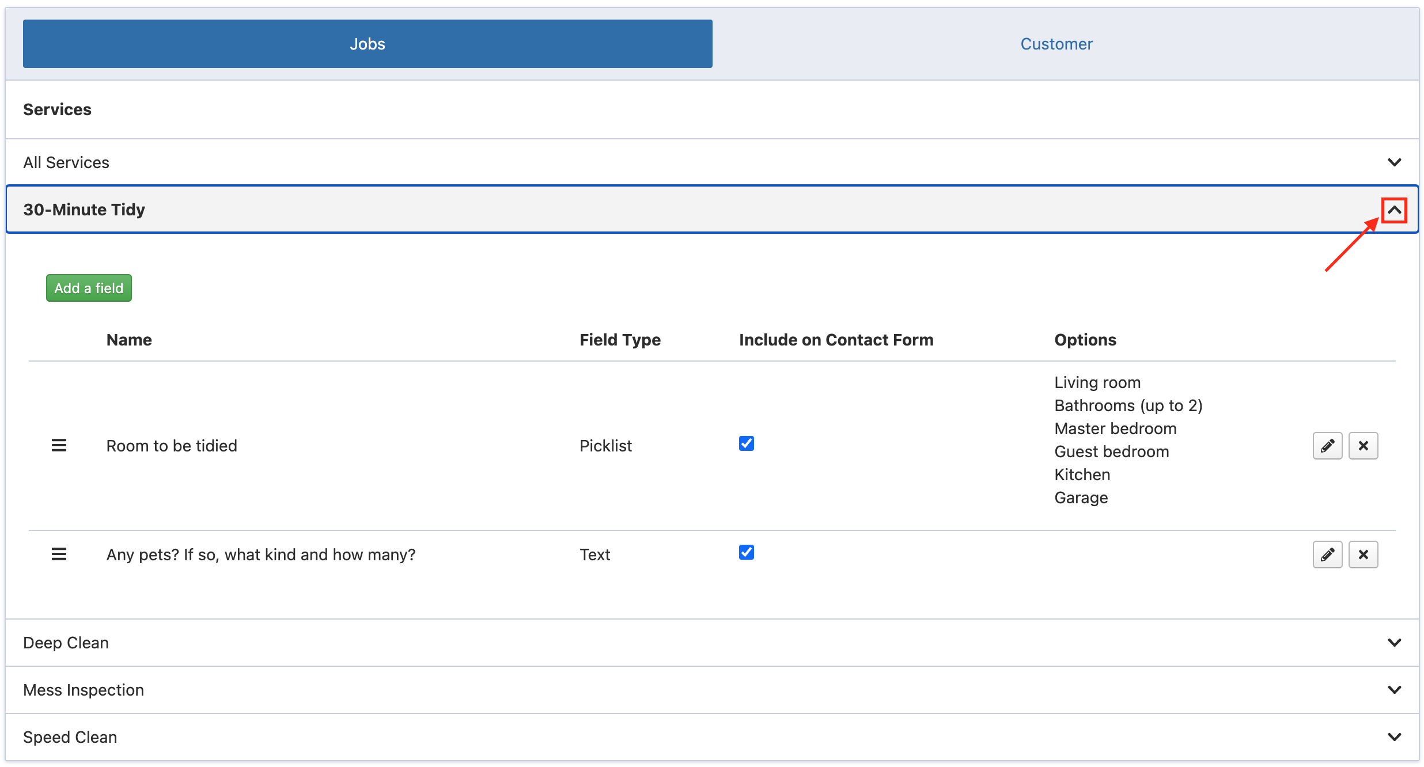Click the Speed Clean service label

coord(70,737)
